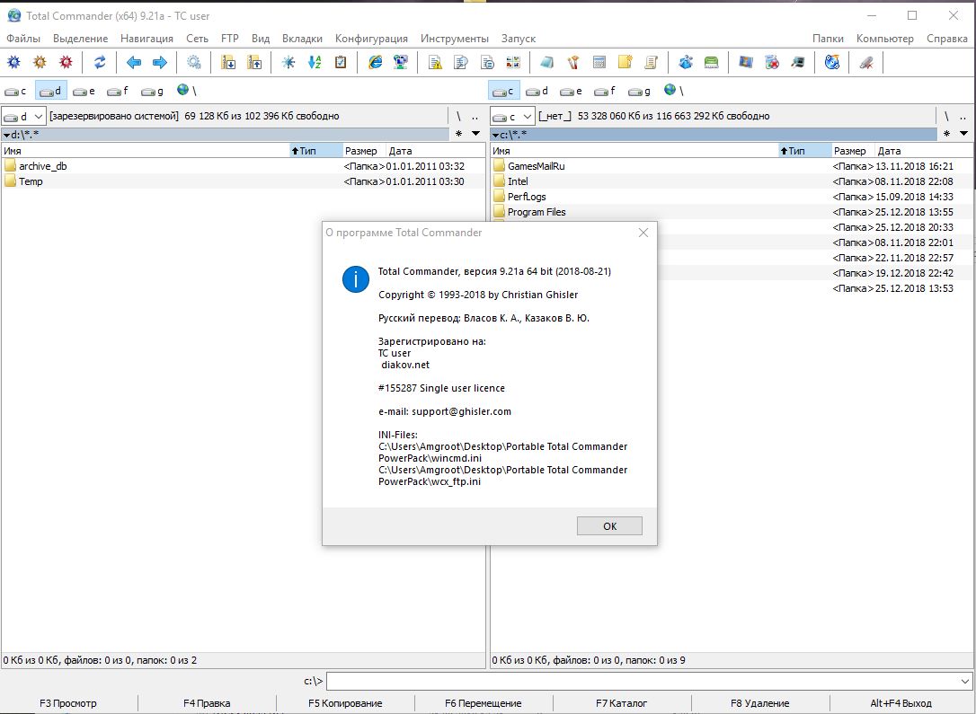Click the CD burn disc icon
The height and width of the screenshot is (714, 976).
pyautogui.click(x=832, y=62)
